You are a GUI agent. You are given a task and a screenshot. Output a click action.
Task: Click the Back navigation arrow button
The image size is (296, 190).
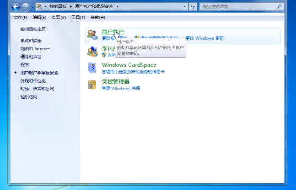15,7
